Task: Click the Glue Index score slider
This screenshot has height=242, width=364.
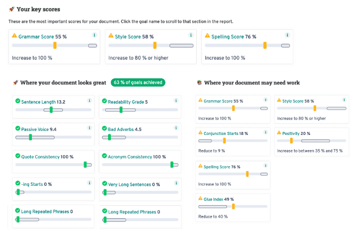Action: point(233,206)
